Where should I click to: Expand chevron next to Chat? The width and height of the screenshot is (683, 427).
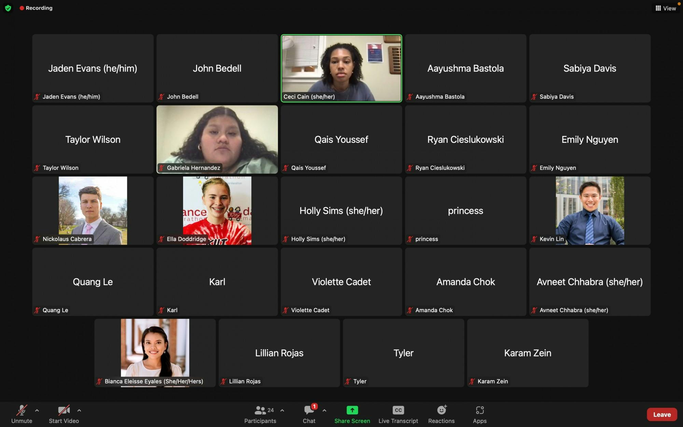(x=324, y=410)
